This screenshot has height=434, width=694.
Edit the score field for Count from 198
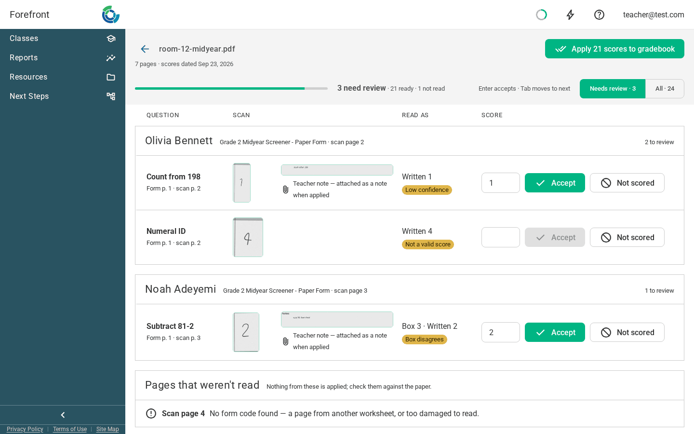click(x=501, y=183)
